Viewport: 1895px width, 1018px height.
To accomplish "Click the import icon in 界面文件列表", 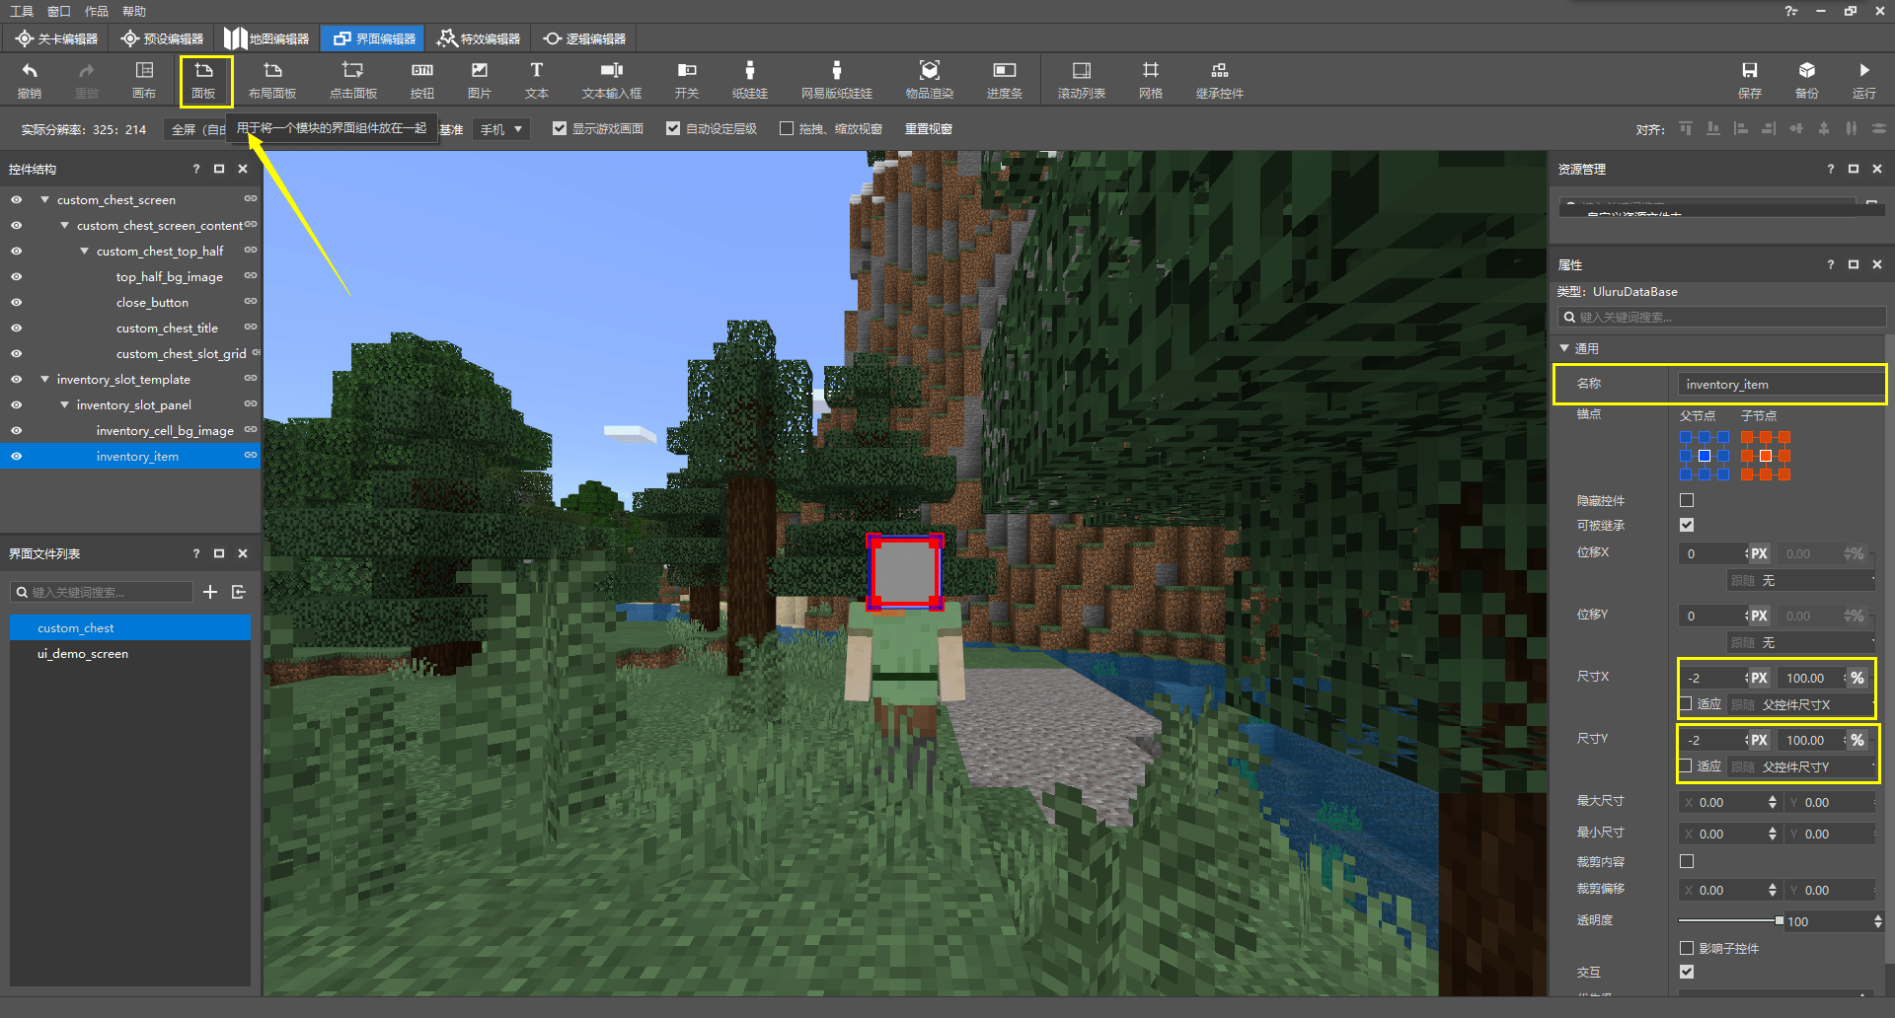I will tap(239, 592).
